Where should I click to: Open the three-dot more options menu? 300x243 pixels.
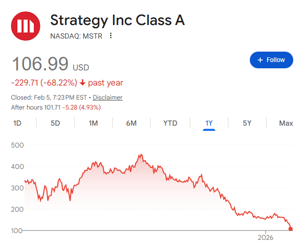pos(111,35)
